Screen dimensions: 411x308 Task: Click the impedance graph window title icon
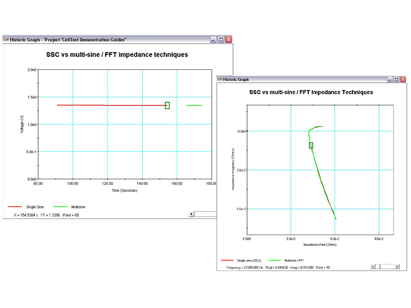220,79
